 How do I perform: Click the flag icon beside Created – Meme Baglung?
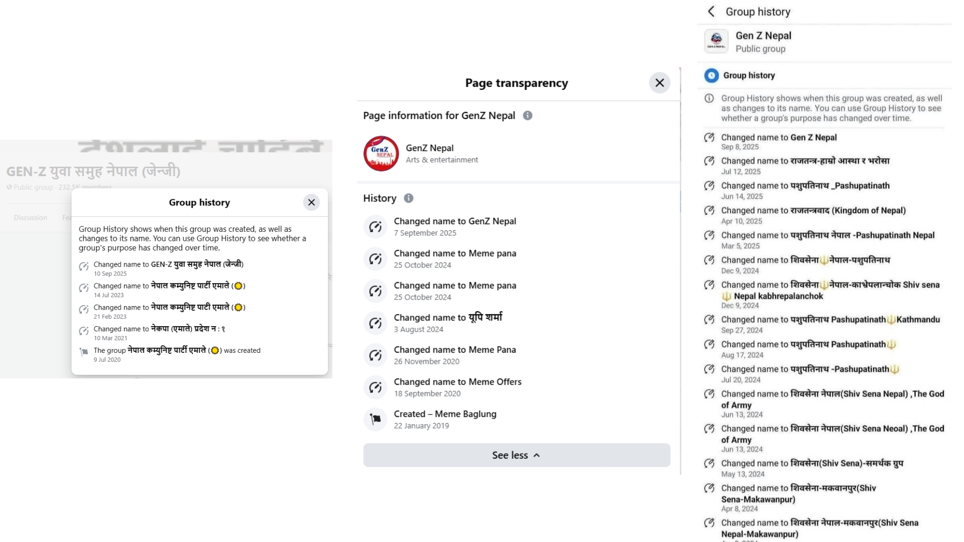point(375,420)
